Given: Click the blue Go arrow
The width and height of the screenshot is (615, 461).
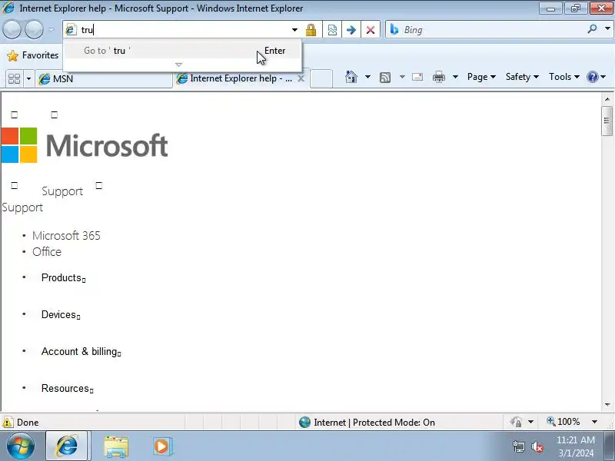Looking at the screenshot, I should 351,30.
